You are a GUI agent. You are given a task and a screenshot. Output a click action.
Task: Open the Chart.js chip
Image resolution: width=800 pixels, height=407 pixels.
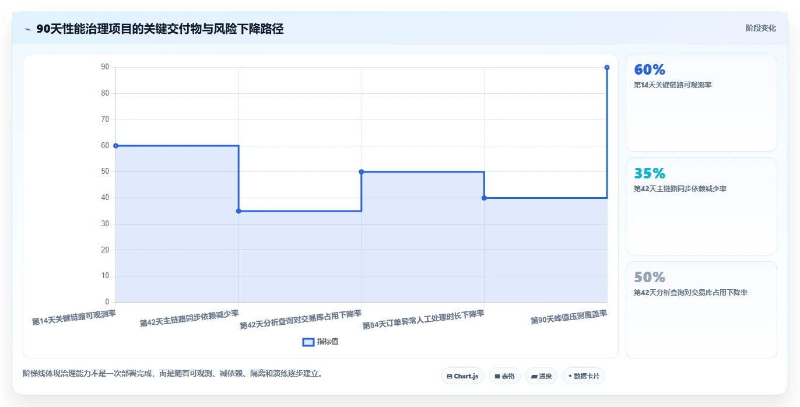point(462,376)
